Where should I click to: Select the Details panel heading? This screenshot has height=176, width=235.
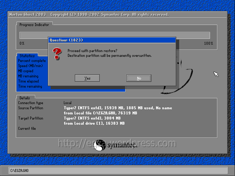click(x=25, y=98)
